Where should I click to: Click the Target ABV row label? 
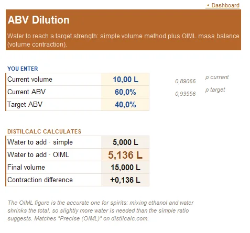click(25, 105)
